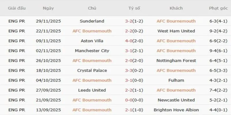231x115 pixels.
Task: Select the Crystal Palace team link
Action: click(x=92, y=70)
